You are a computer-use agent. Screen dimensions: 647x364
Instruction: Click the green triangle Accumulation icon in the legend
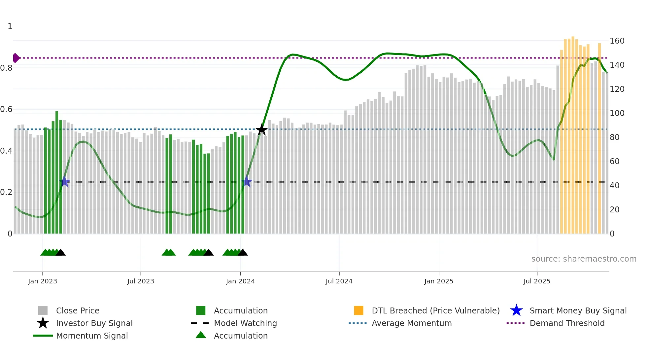click(x=201, y=335)
